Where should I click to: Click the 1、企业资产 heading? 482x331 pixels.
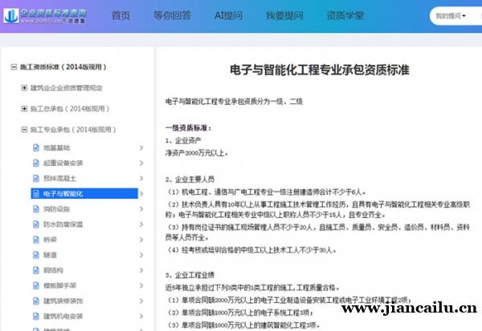183,141
